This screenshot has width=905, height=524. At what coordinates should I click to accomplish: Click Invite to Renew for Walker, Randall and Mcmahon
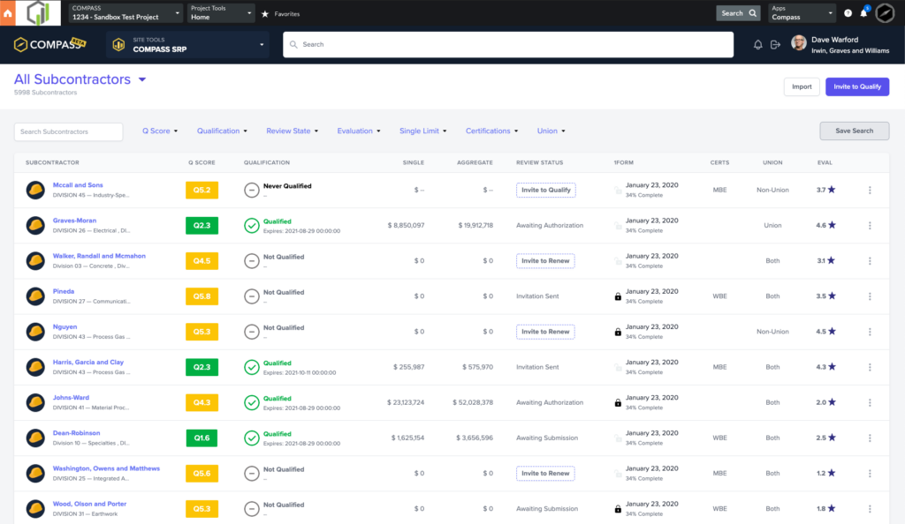click(x=544, y=261)
